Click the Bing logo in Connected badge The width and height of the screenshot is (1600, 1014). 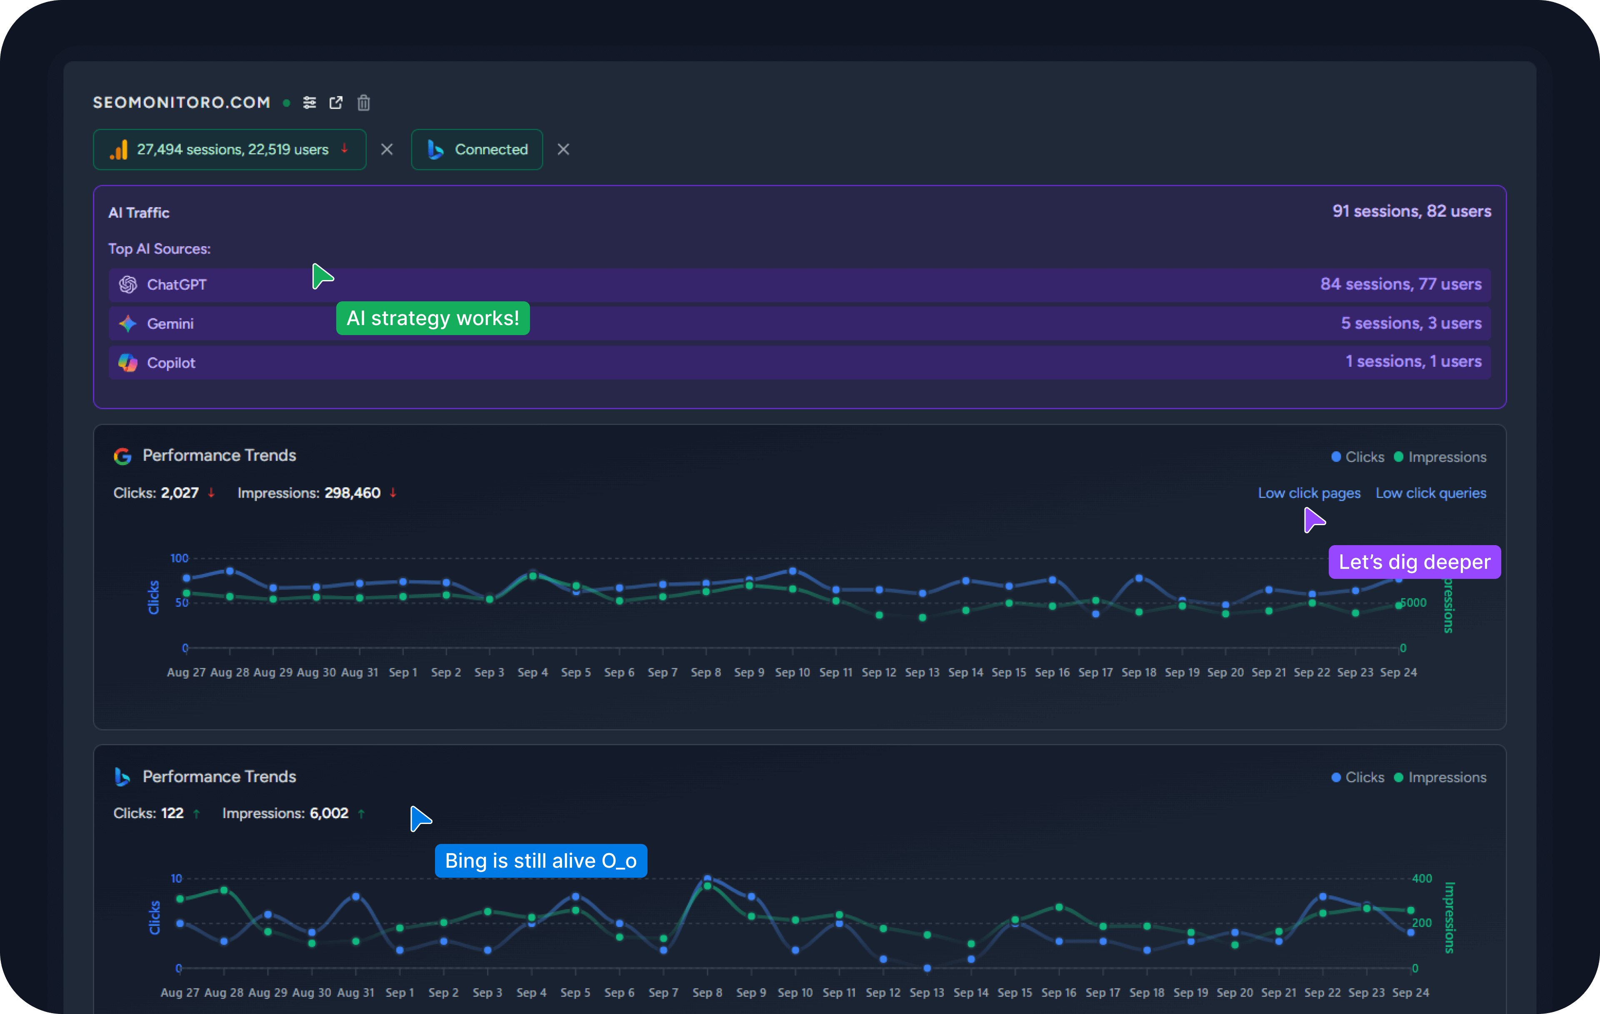(435, 150)
